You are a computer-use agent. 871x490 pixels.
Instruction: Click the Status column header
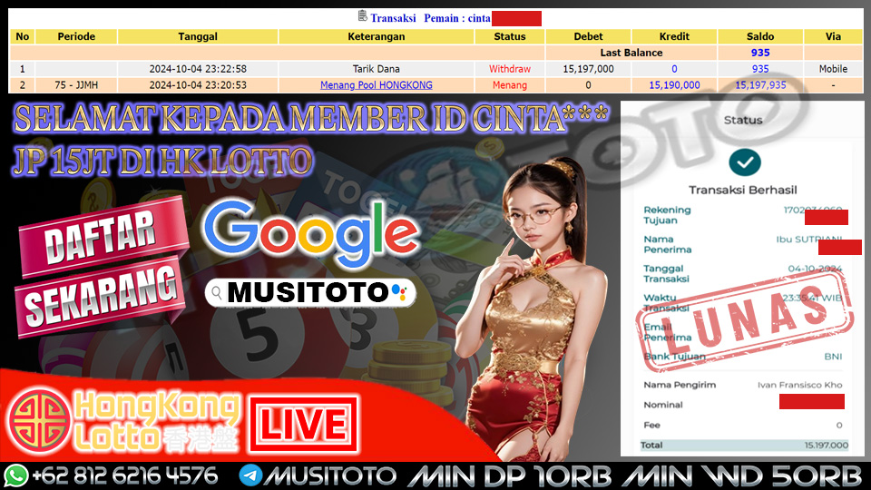pyautogui.click(x=509, y=36)
